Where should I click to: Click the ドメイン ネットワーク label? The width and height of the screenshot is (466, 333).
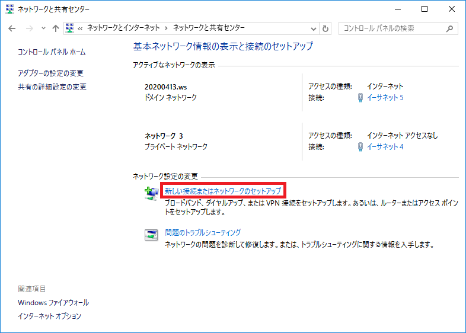coord(171,97)
